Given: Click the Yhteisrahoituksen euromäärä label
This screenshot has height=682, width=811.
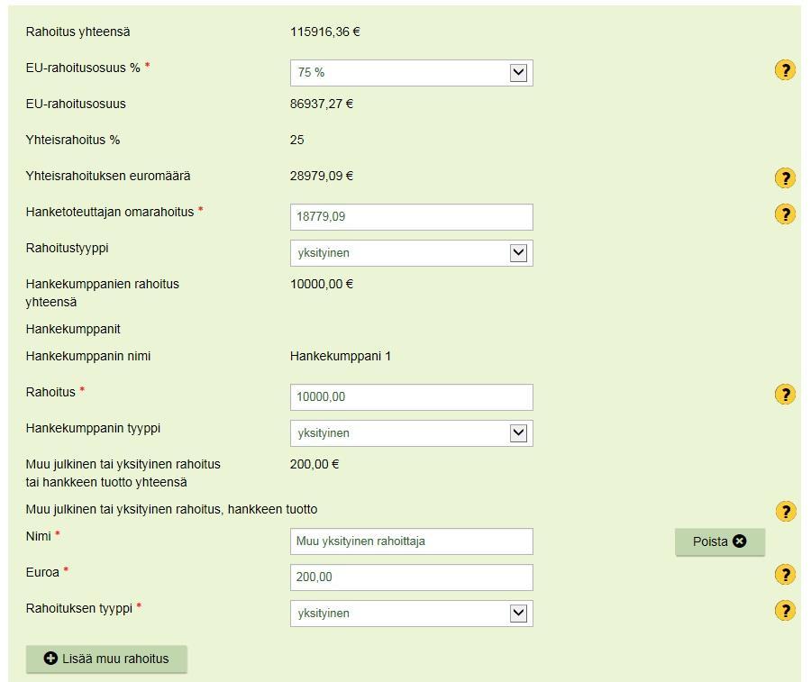Looking at the screenshot, I should (108, 177).
